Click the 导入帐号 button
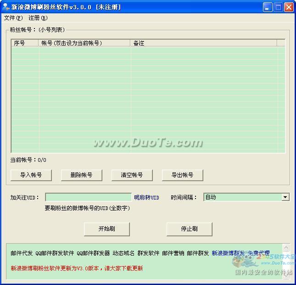The width and height of the screenshot is (296, 285). pos(31,175)
